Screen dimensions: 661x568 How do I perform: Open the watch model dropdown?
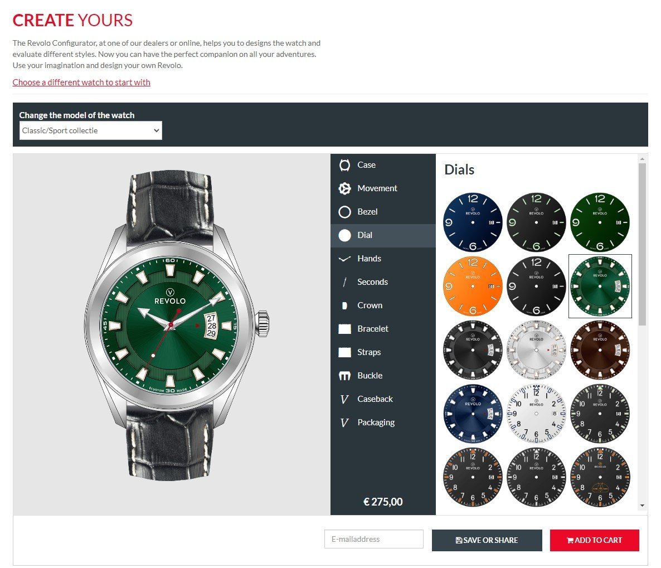coord(91,131)
